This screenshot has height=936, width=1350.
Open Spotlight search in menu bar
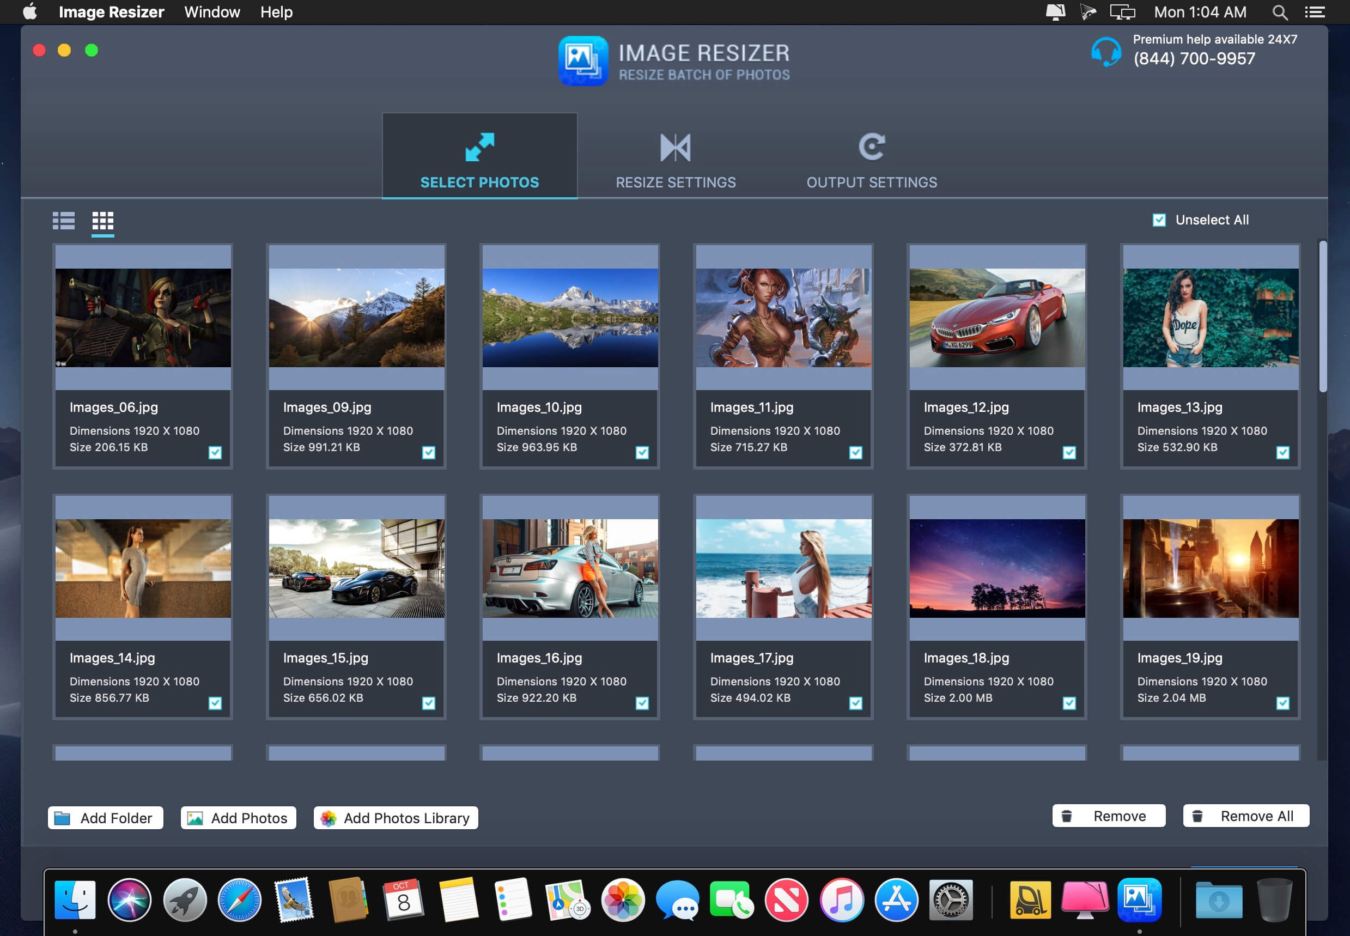click(1280, 13)
